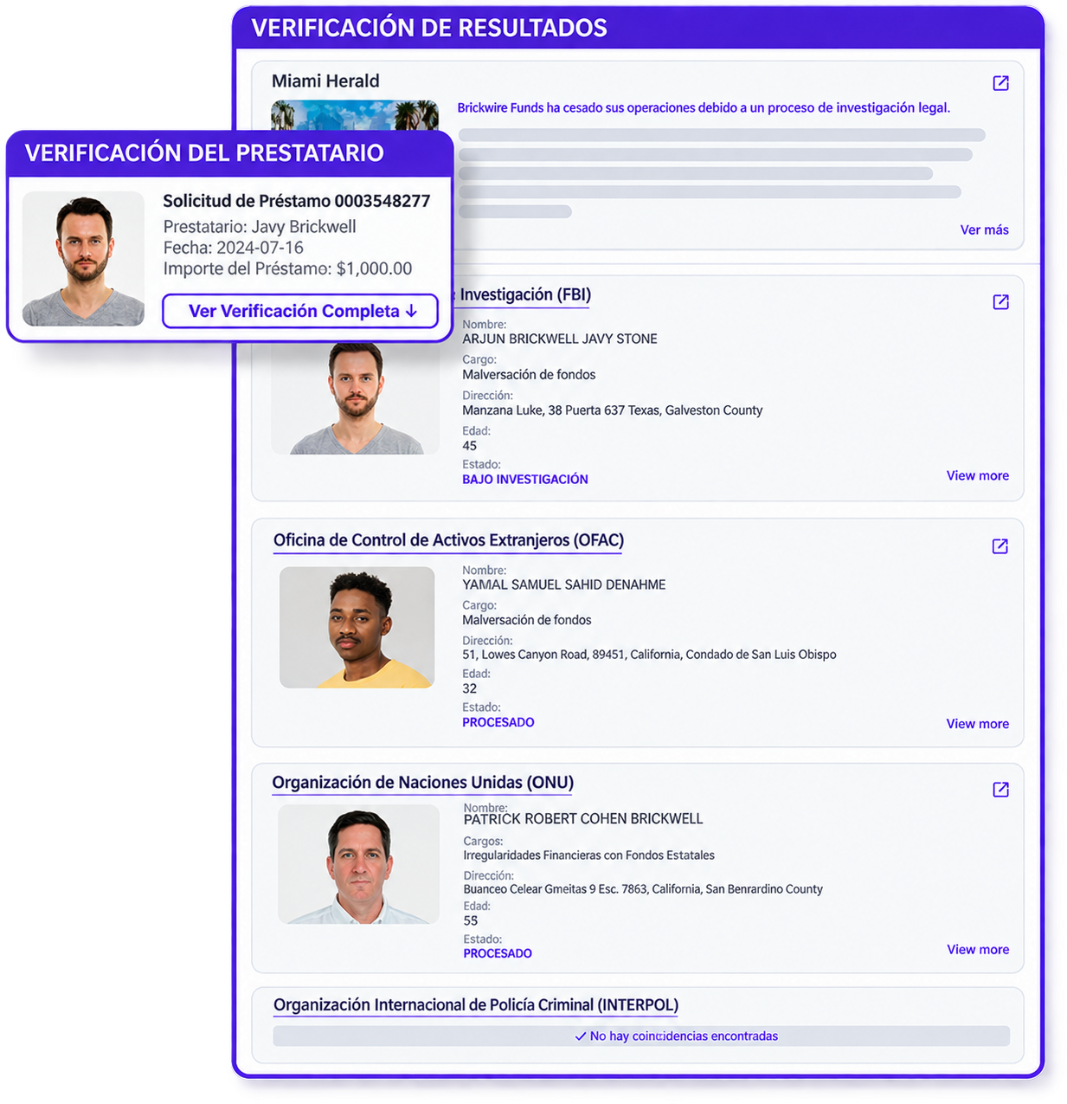The height and width of the screenshot is (1104, 1067).
Task: Click Miami Herald article thumbnail image
Action: pyautogui.click(x=355, y=115)
